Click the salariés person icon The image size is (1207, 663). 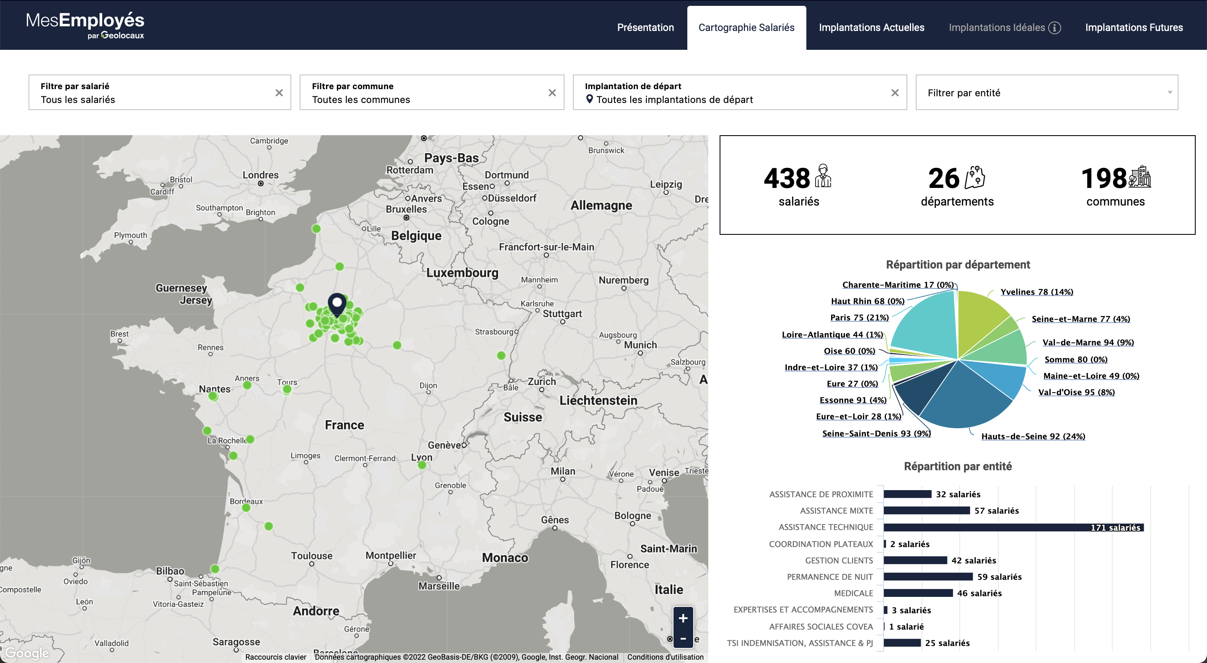823,176
